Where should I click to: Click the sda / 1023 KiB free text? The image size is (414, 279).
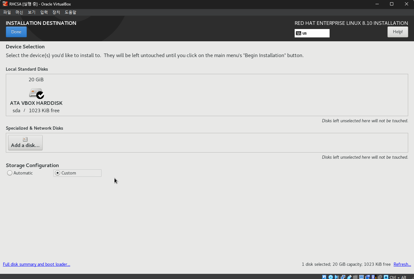click(x=36, y=111)
